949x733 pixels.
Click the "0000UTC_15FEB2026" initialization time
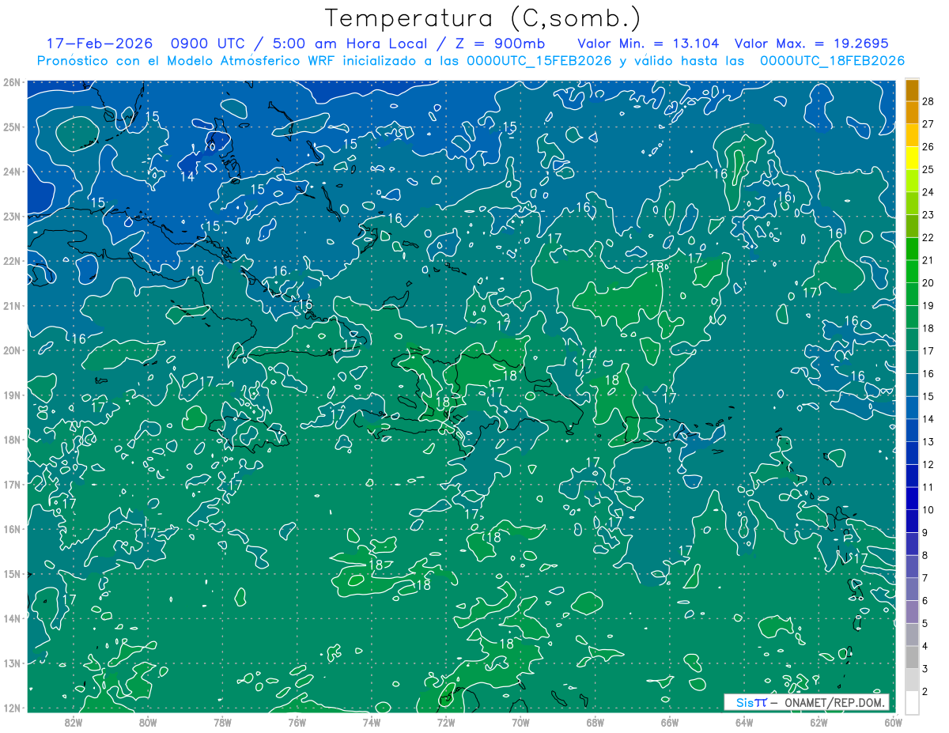pos(539,61)
